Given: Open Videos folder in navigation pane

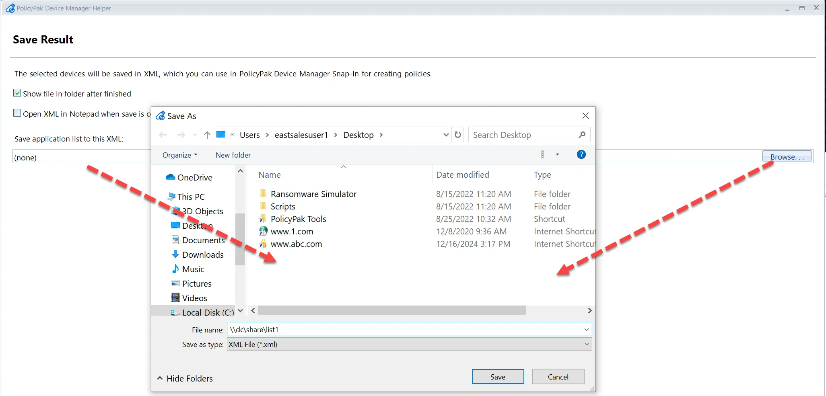Looking at the screenshot, I should [x=189, y=298].
